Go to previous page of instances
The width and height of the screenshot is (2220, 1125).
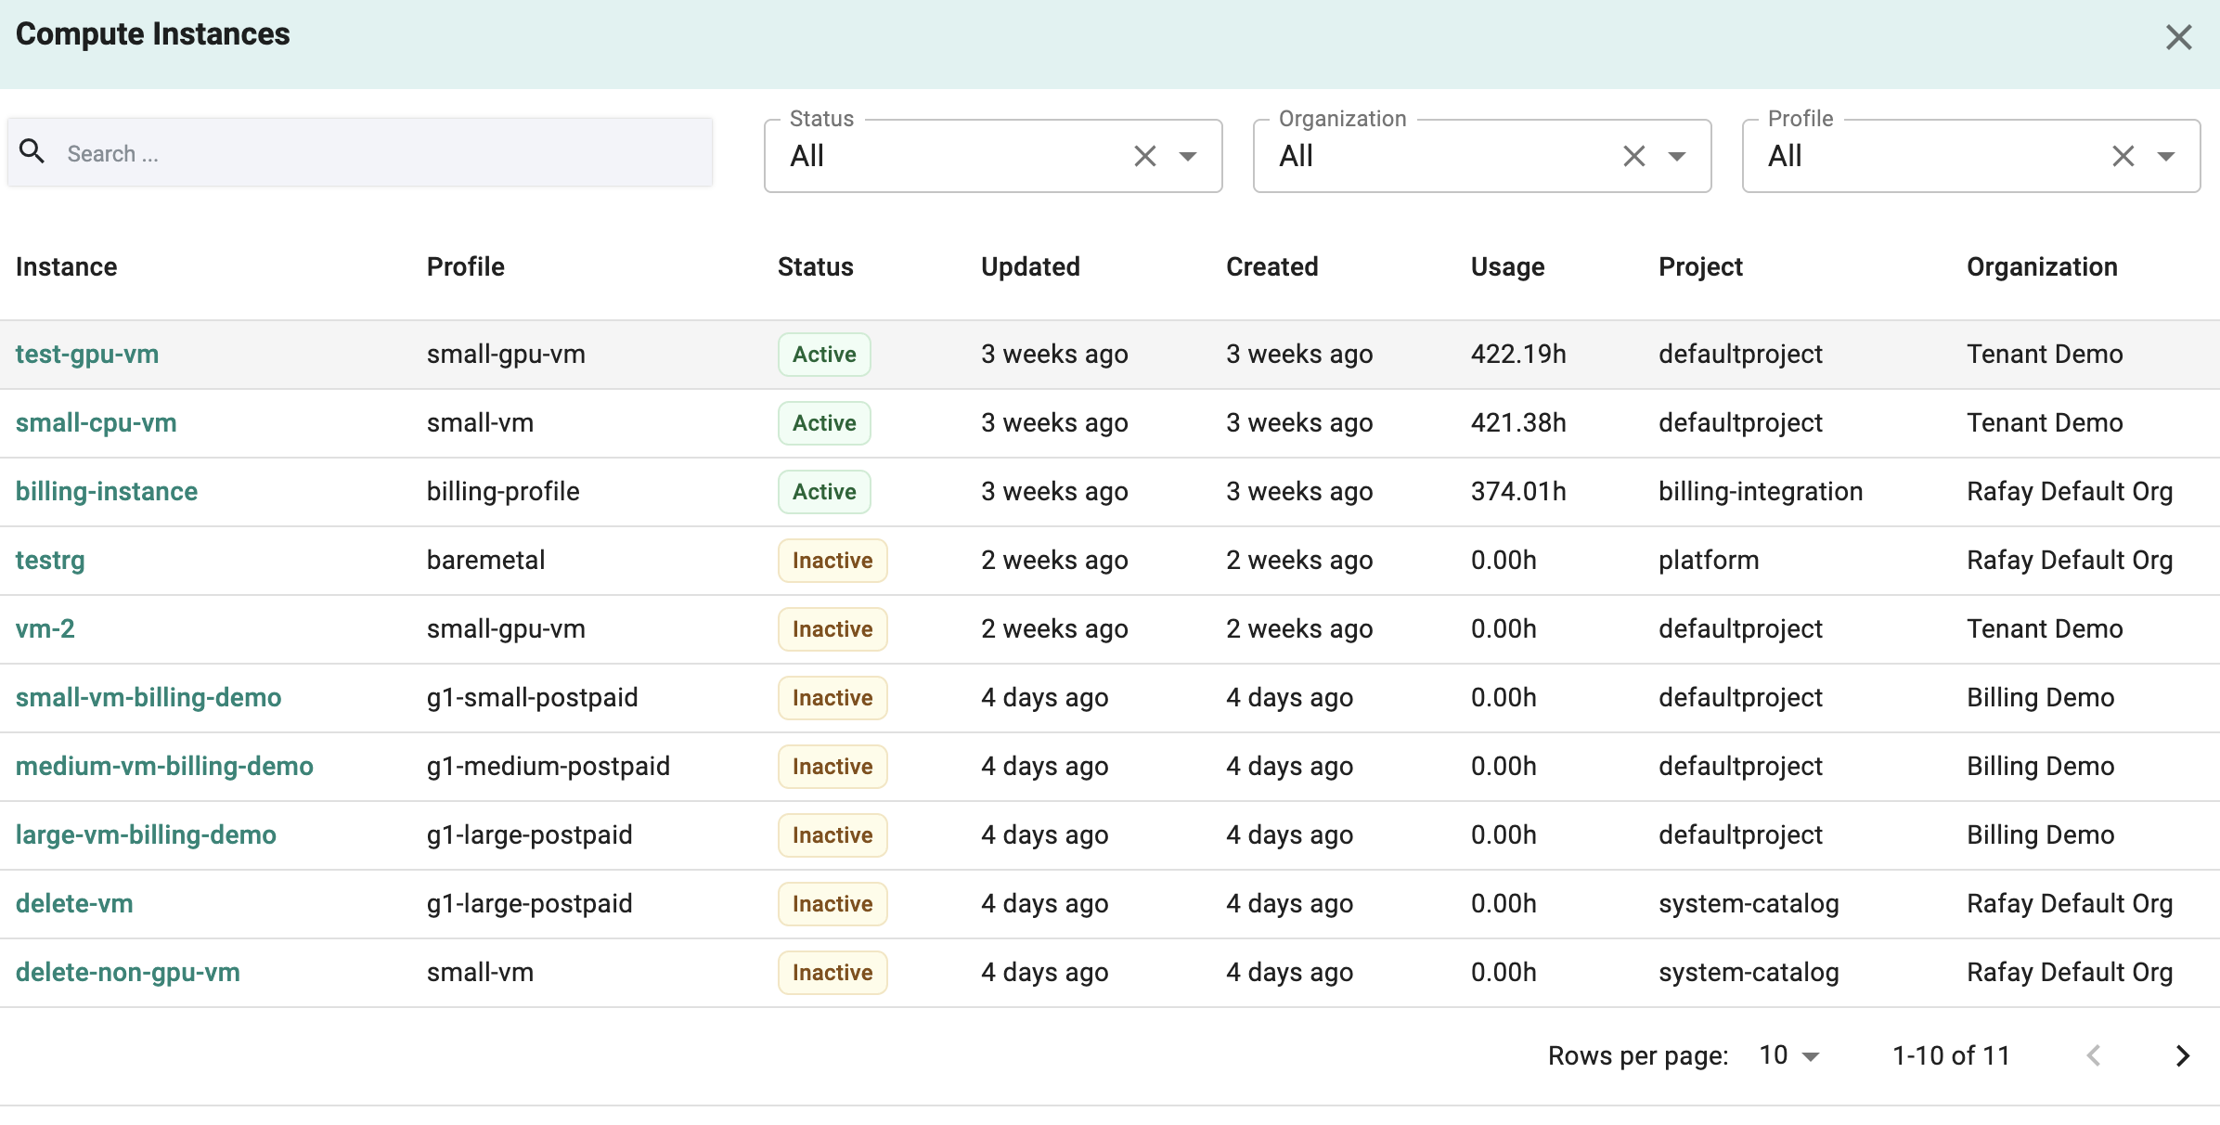pos(2094,1055)
